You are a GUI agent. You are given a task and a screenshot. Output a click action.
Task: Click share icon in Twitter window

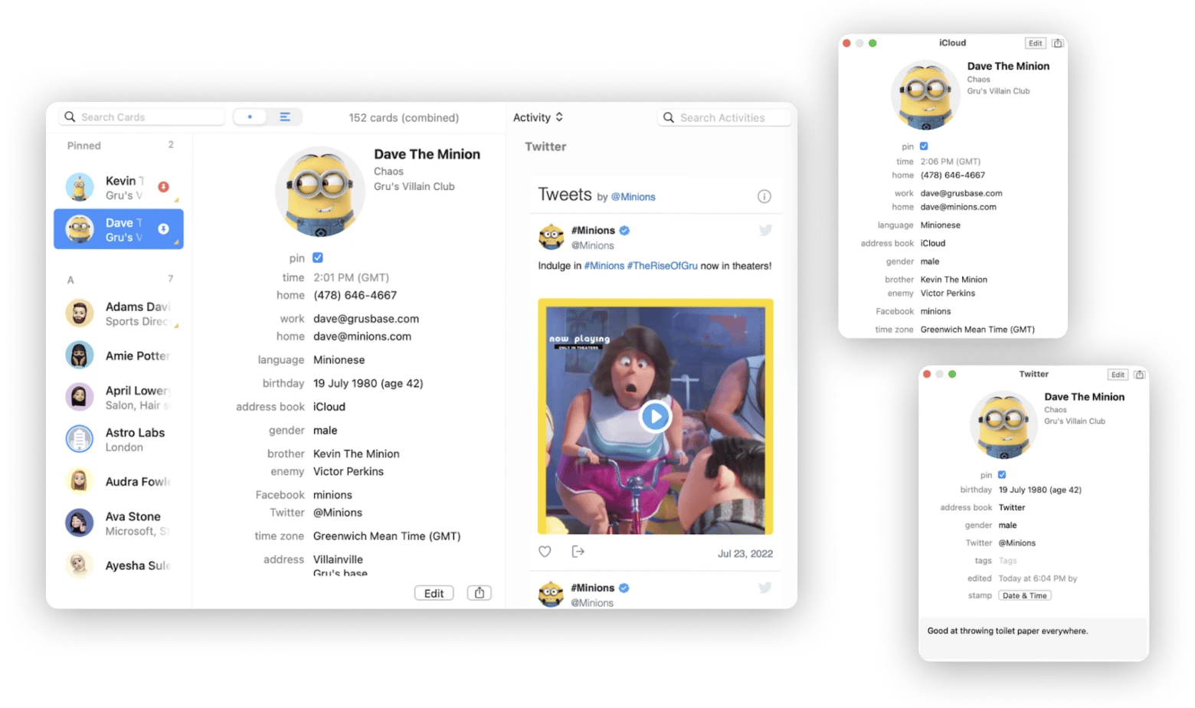tap(1140, 375)
